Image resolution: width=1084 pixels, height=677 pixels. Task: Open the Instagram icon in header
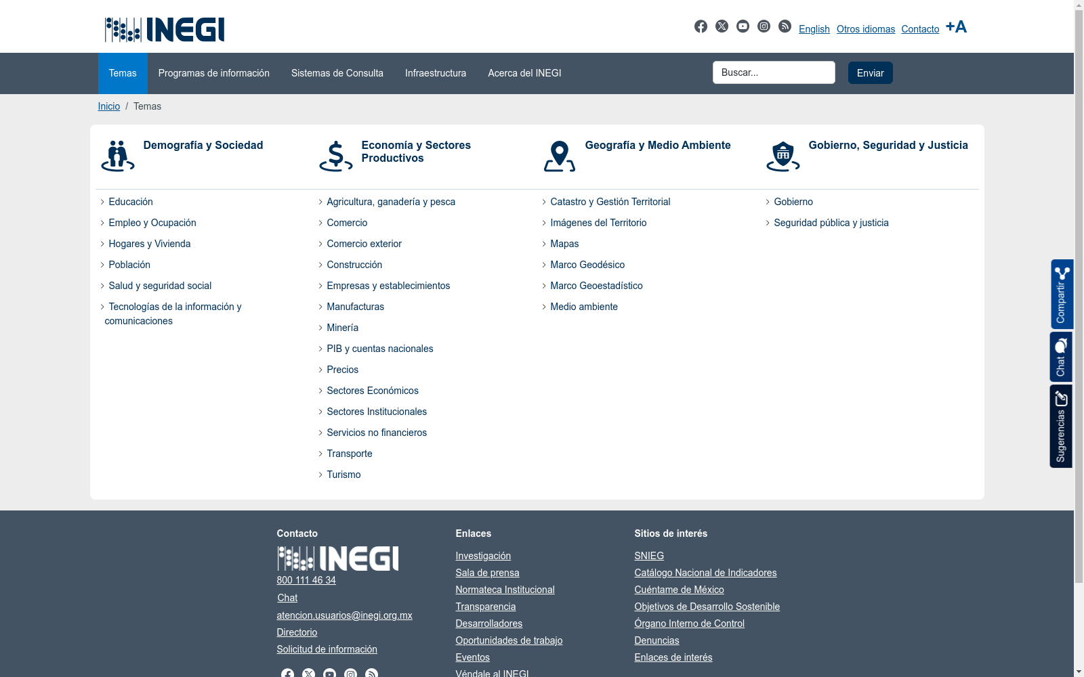point(764,26)
